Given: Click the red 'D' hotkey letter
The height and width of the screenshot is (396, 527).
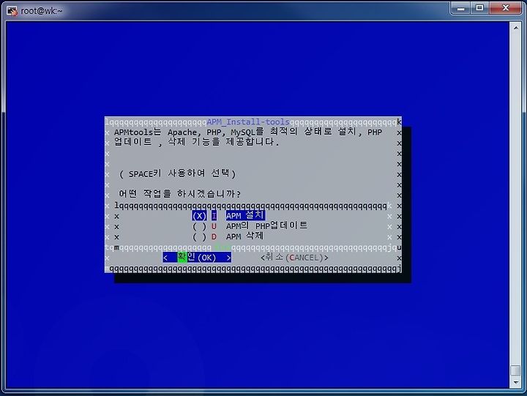Looking at the screenshot, I should (214, 236).
